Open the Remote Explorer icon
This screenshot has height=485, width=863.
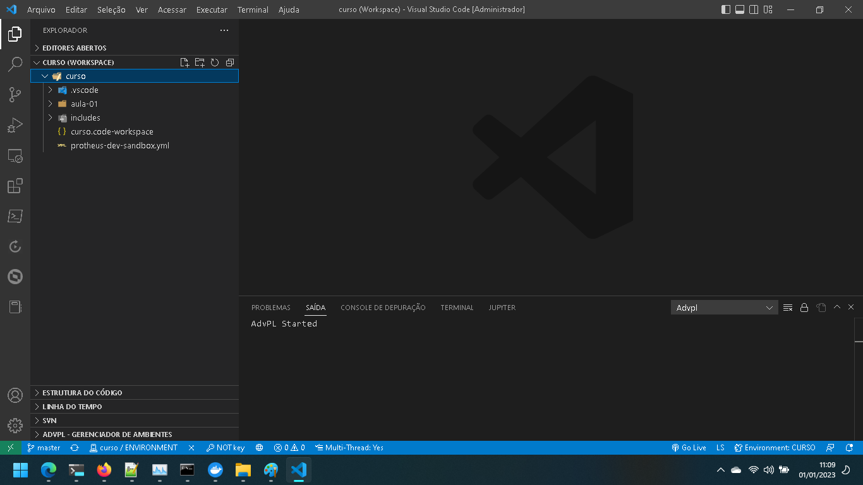click(15, 156)
